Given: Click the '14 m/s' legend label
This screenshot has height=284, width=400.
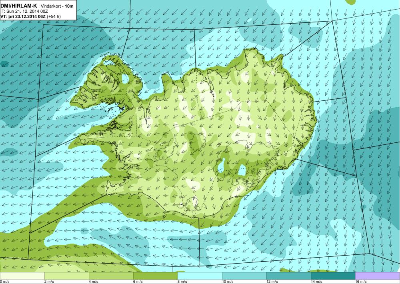Looking at the screenshot, I should 316,282.
